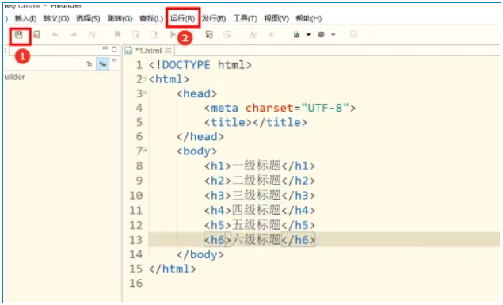Viewport: 503px width, 305px height.
Task: Open the 运行(R) menu
Action: 182,18
